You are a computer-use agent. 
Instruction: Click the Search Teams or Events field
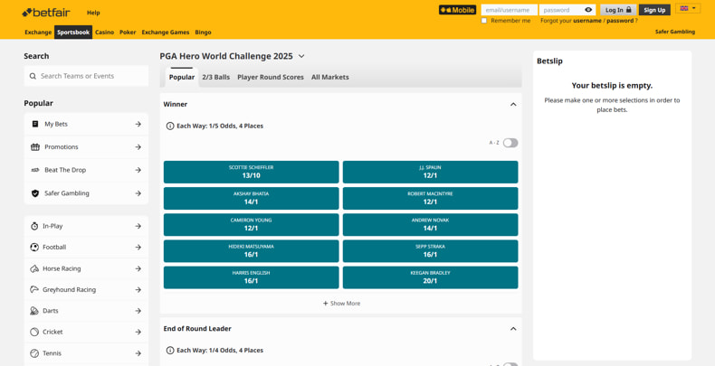(86, 76)
